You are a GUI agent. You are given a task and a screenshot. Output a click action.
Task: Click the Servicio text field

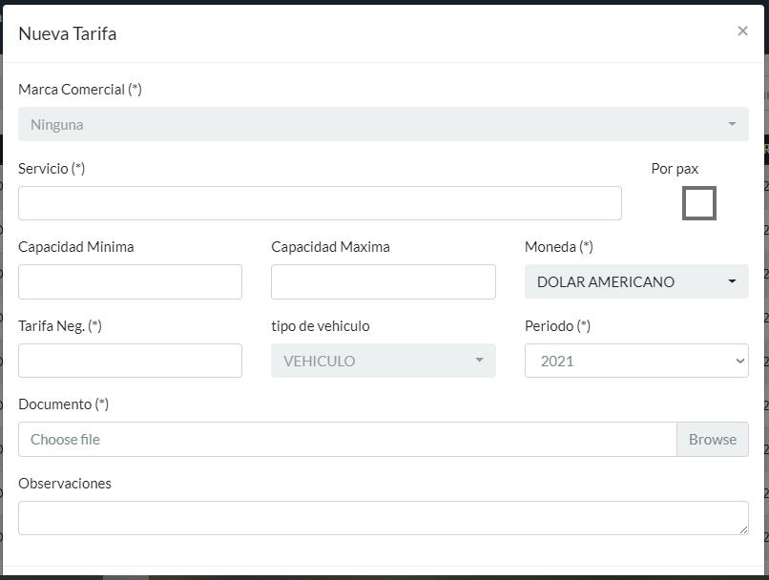[x=320, y=203]
